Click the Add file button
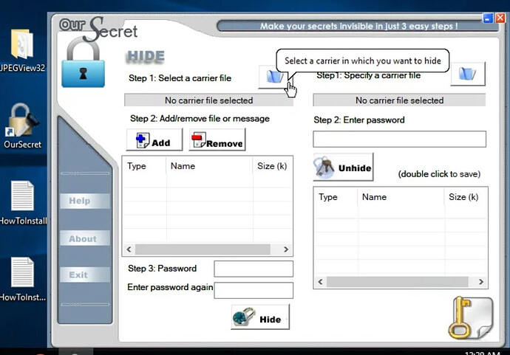This screenshot has height=355, width=510. pyautogui.click(x=154, y=140)
